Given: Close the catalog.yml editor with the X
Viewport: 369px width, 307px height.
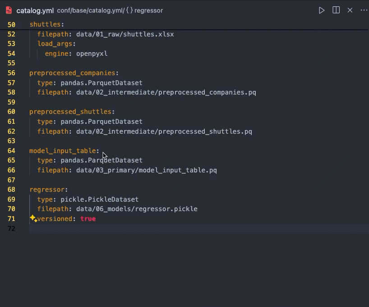Looking at the screenshot, I should pyautogui.click(x=350, y=10).
